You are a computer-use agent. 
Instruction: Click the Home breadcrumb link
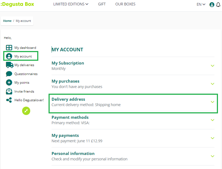tap(7, 21)
